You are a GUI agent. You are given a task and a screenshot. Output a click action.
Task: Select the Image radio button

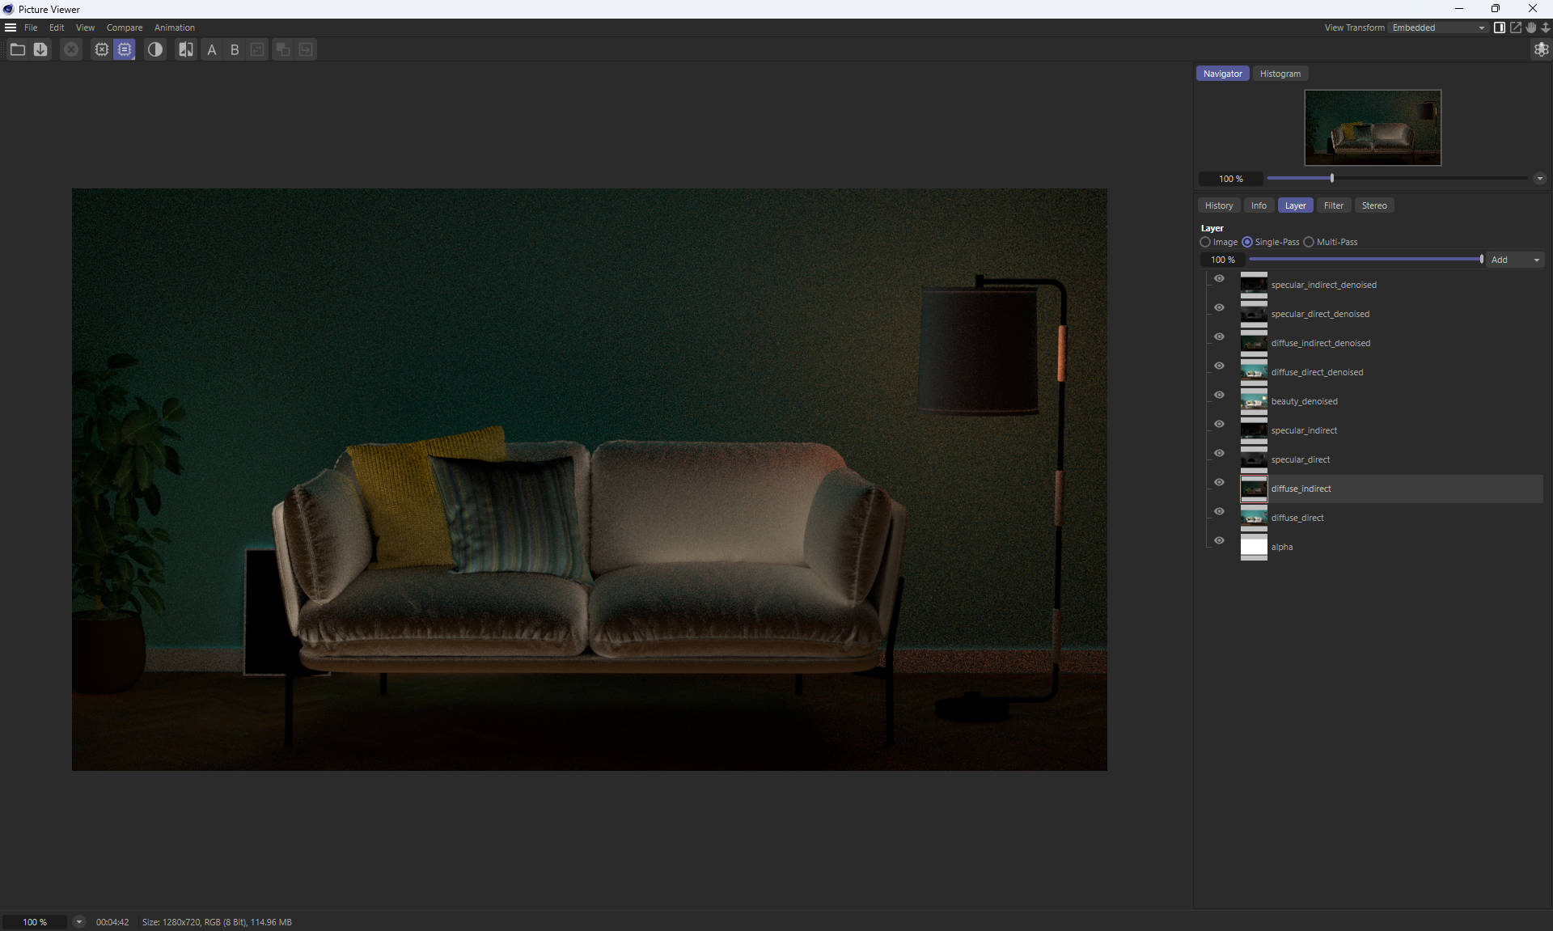[x=1205, y=242]
